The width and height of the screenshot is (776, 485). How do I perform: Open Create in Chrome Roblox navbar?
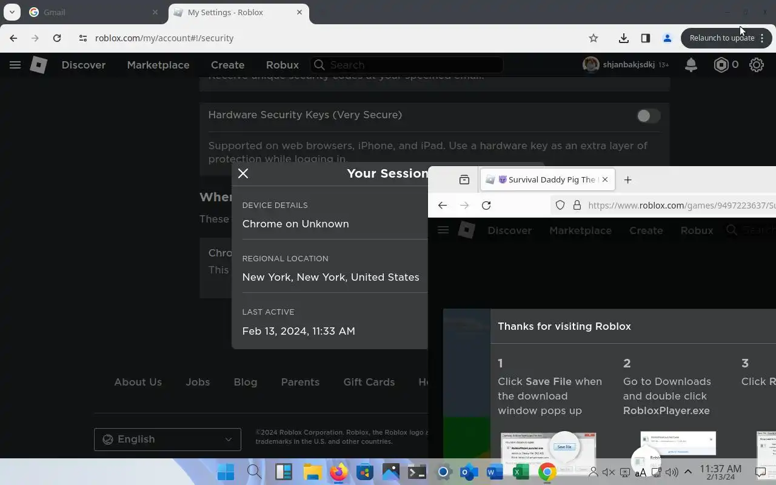click(227, 65)
